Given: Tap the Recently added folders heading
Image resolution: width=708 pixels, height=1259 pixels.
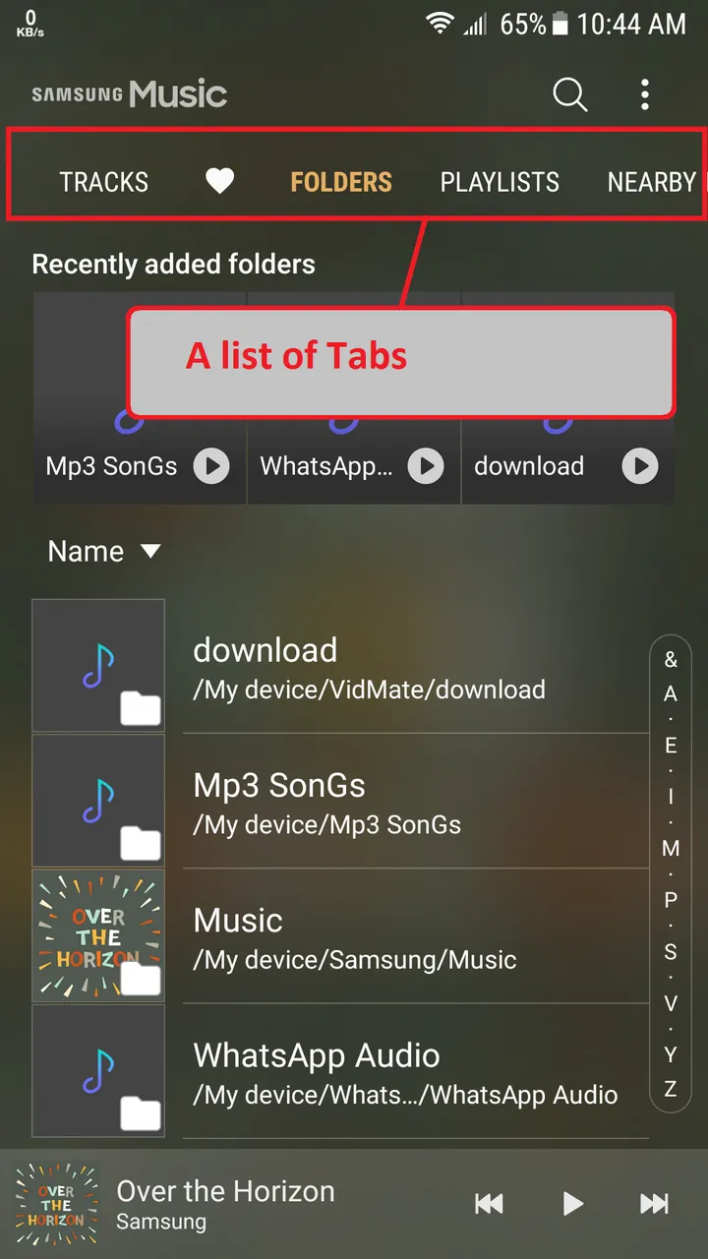Looking at the screenshot, I should (x=174, y=265).
